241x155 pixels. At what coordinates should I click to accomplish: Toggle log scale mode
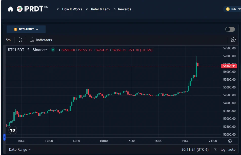(223, 149)
